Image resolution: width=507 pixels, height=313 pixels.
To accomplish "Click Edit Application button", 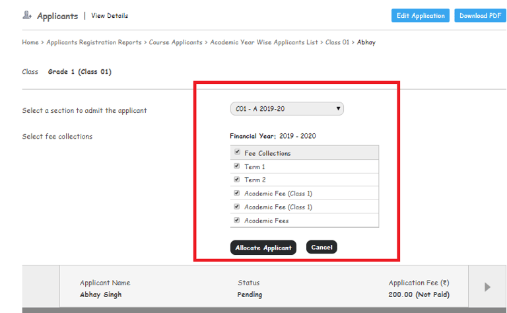I will click(421, 16).
